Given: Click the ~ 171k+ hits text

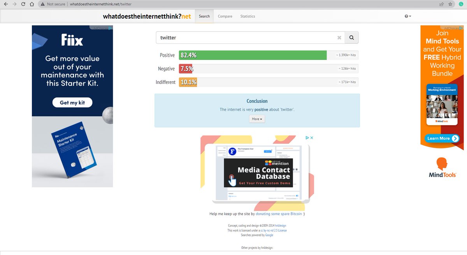Looking at the screenshot, I should [x=347, y=82].
